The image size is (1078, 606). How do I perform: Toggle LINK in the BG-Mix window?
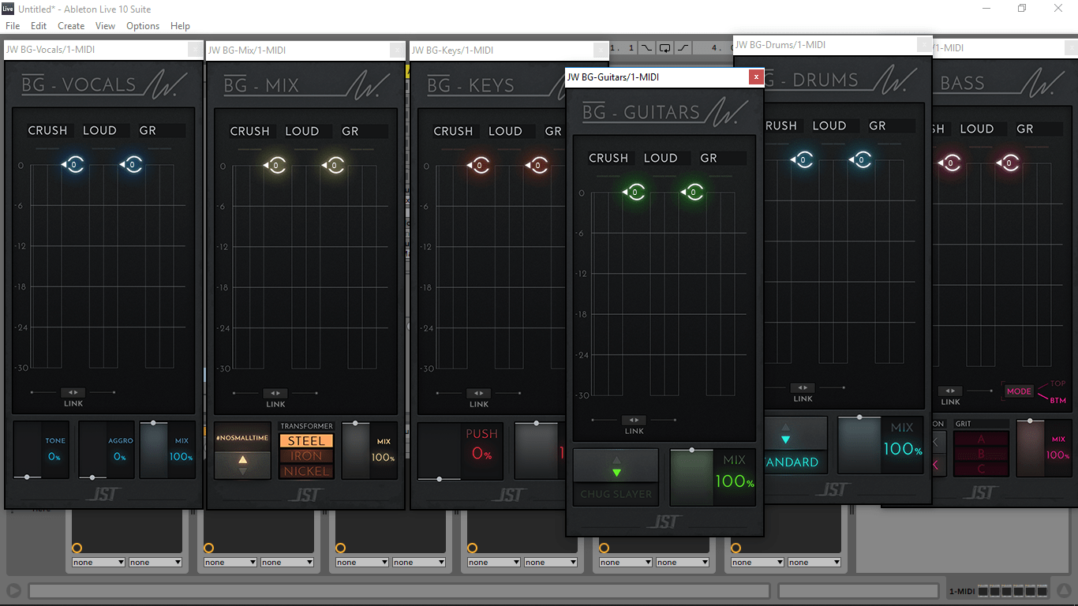275,393
